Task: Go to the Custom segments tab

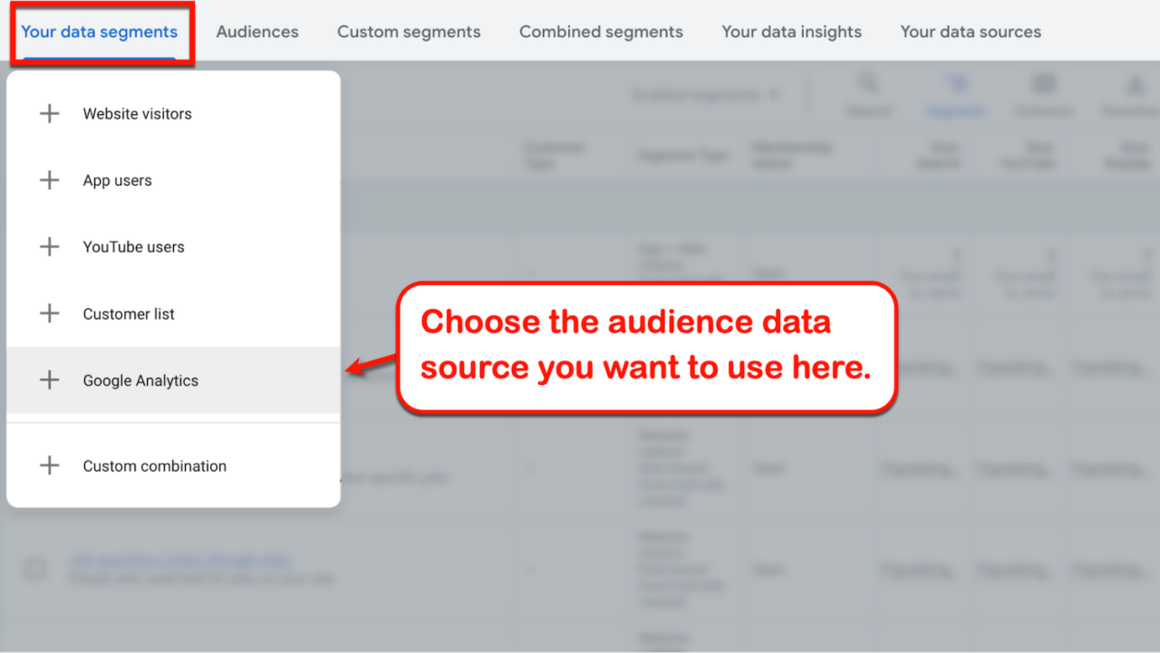Action: point(409,32)
